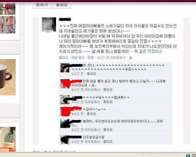
Task: Open avatar beside the 누낰 힘내욬 comment
Action: pos(65,100)
